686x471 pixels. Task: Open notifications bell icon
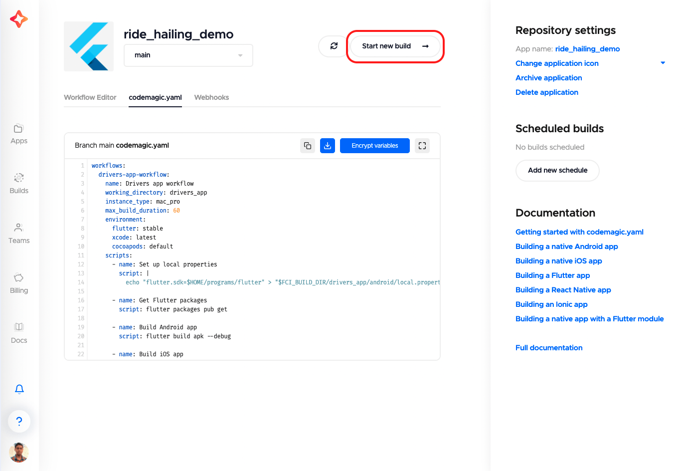click(x=19, y=389)
